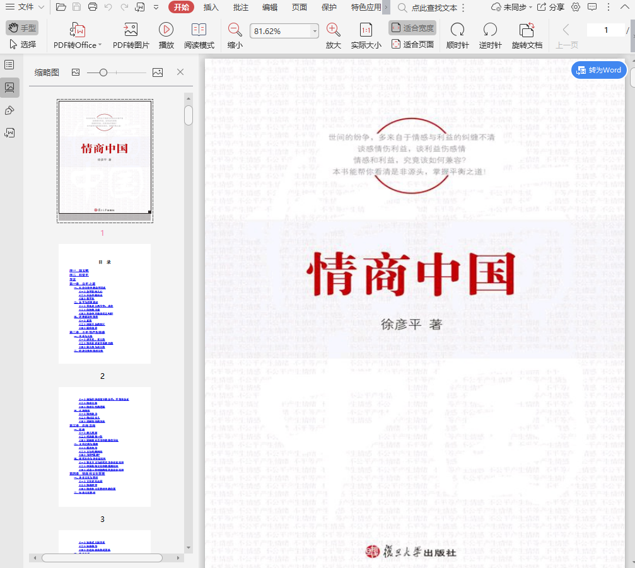Close the 缩略图 thumbnail panel
This screenshot has width=635, height=568.
(180, 72)
